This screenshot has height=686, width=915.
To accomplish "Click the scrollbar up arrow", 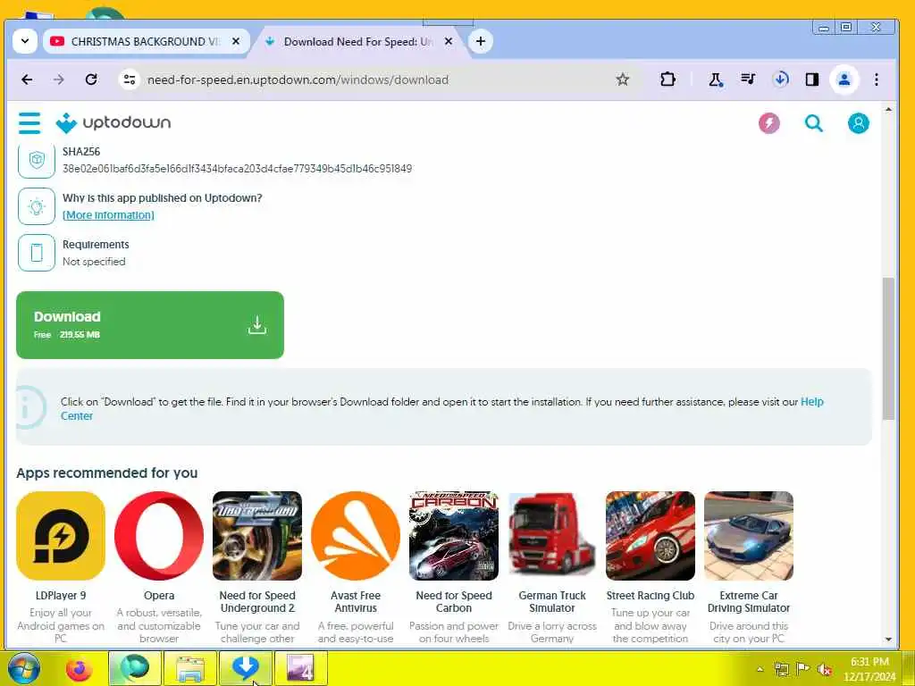I will pyautogui.click(x=888, y=110).
